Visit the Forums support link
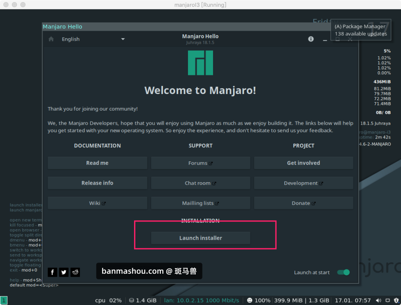Image resolution: width=401 pixels, height=305 pixels. (x=200, y=163)
